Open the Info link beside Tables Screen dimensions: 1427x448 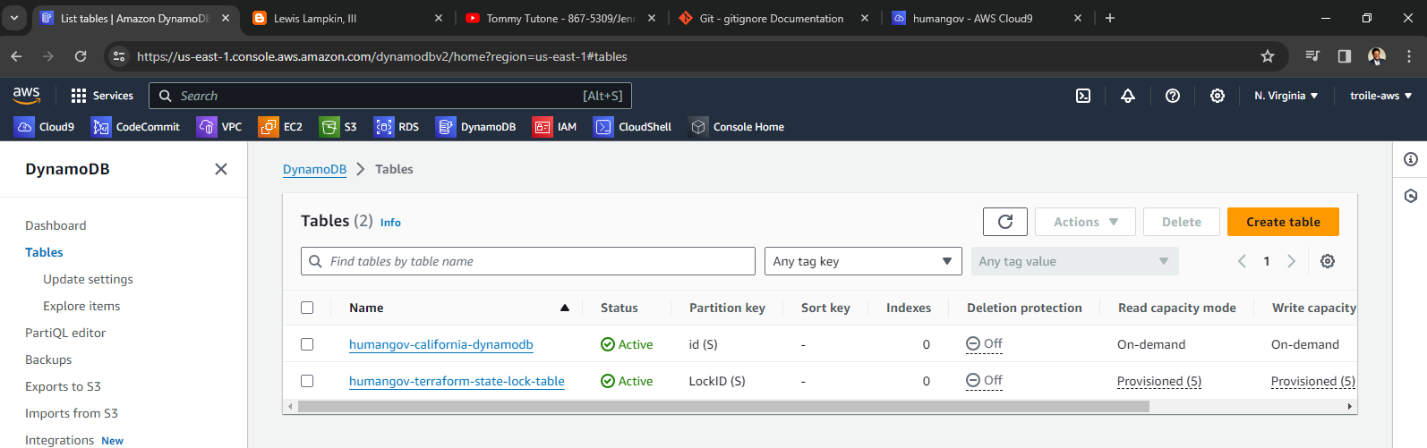[390, 223]
